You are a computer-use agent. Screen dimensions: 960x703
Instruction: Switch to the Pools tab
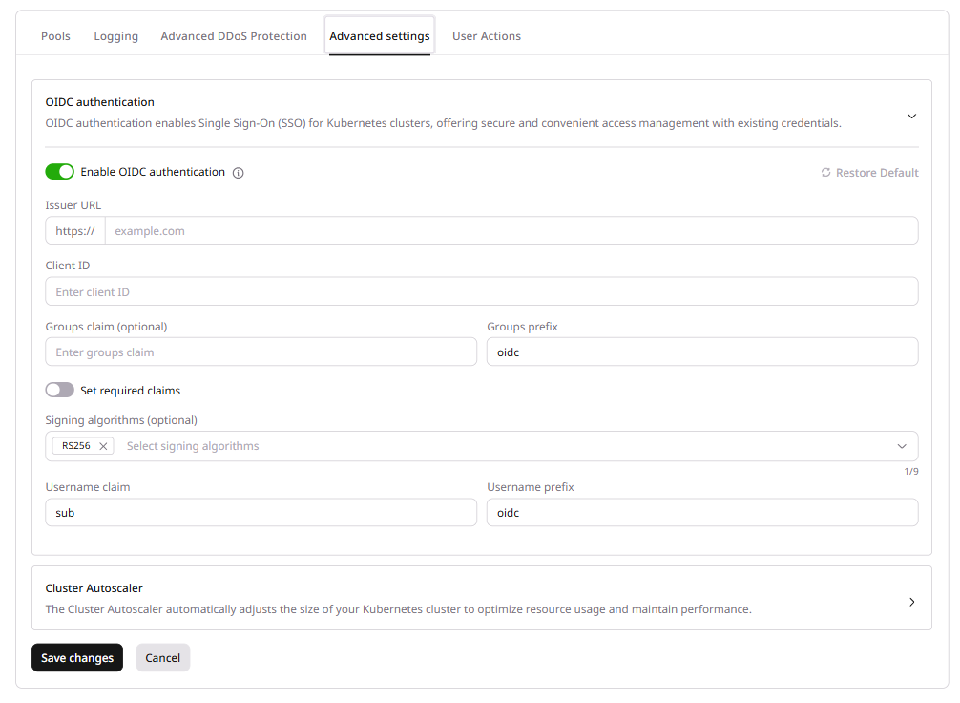click(55, 36)
